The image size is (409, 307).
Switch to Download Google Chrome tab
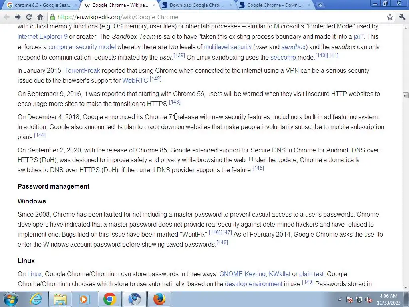tap(196, 5)
